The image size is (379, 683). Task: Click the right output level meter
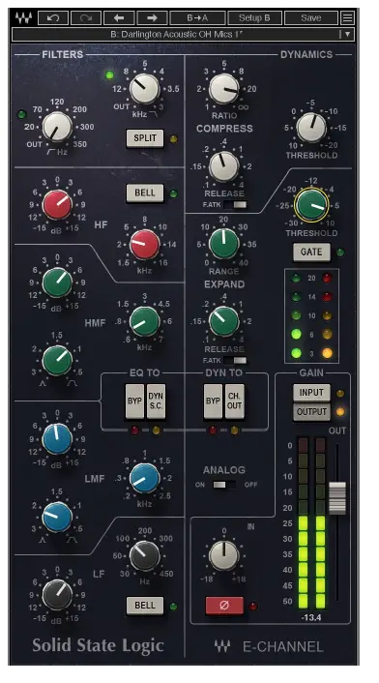320,523
